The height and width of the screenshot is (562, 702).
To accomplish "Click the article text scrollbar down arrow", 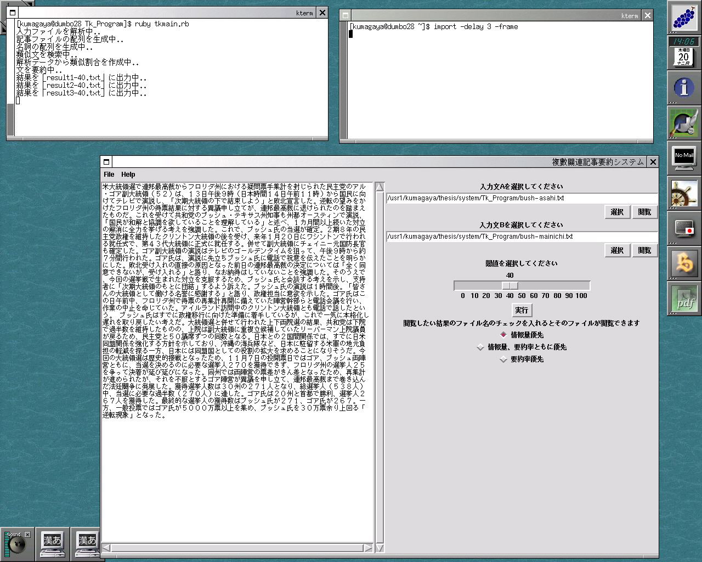I will (x=380, y=547).
